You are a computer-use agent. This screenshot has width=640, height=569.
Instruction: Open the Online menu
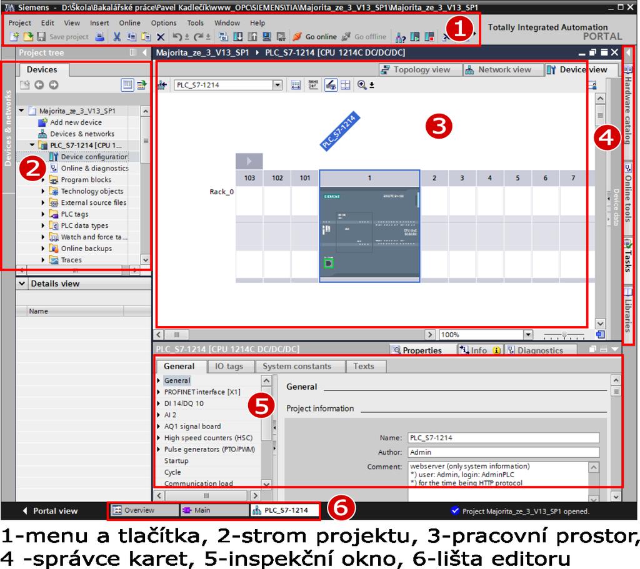(x=129, y=23)
